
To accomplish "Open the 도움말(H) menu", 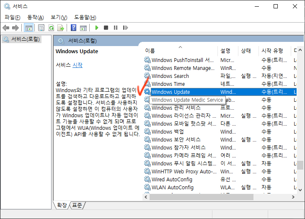I will [85, 18].
